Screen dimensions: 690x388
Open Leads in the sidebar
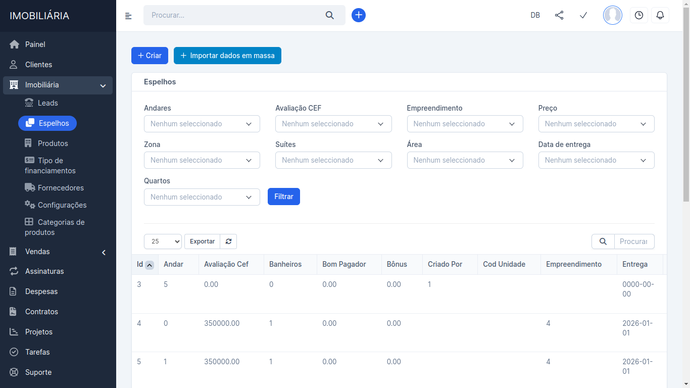pyautogui.click(x=47, y=103)
